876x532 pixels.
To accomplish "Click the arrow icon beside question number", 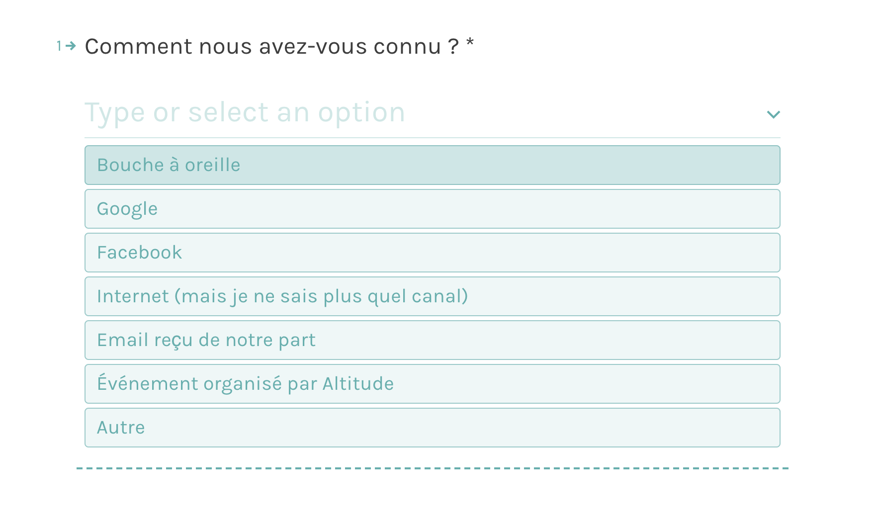I will pyautogui.click(x=71, y=46).
